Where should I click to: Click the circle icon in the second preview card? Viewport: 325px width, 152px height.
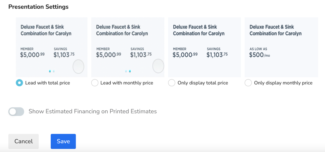[158, 66]
